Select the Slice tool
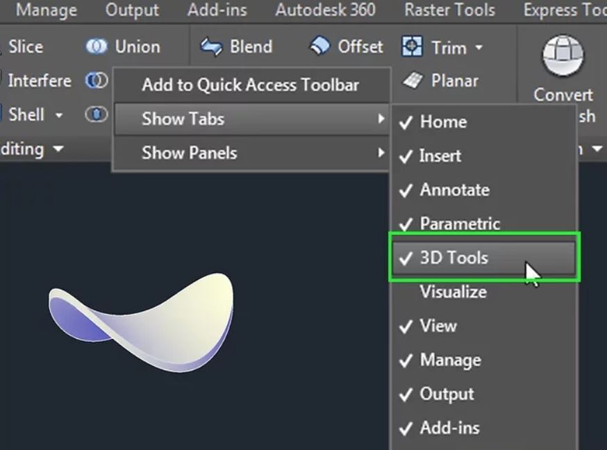This screenshot has height=450, width=607. coord(26,47)
